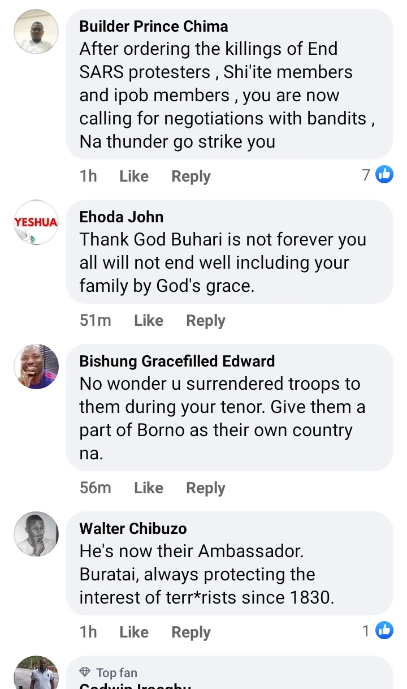Click Builder Prince Chima's profile picture
The height and width of the screenshot is (689, 407).
tap(36, 32)
